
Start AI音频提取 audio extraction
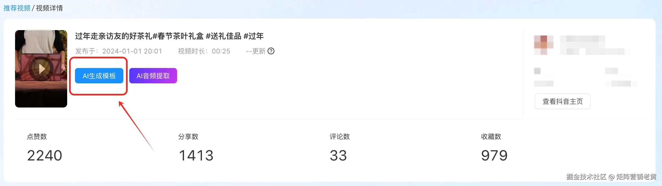click(x=153, y=76)
